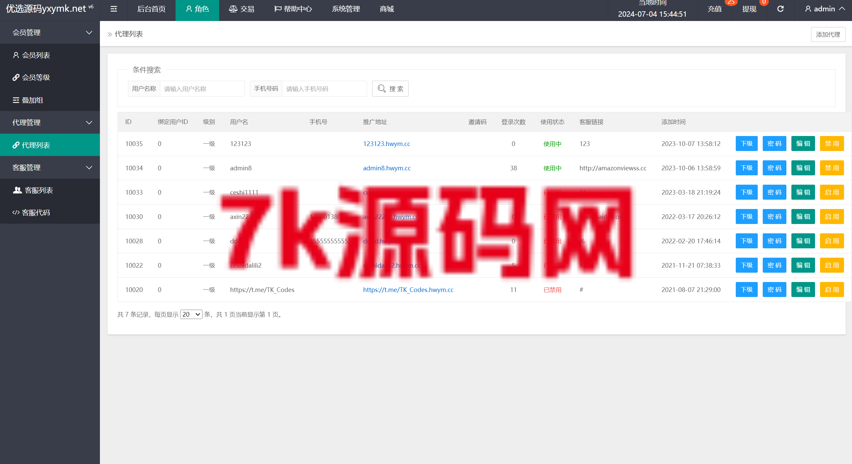Open 会员等级 in the sidebar
This screenshot has width=852, height=464.
(x=50, y=78)
